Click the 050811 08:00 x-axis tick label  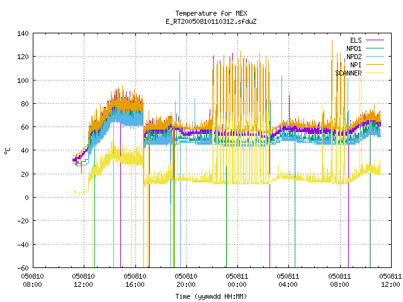pyautogui.click(x=339, y=281)
